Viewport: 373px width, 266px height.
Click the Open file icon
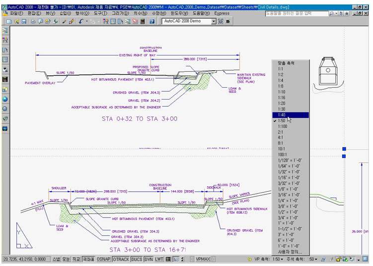[16, 22]
